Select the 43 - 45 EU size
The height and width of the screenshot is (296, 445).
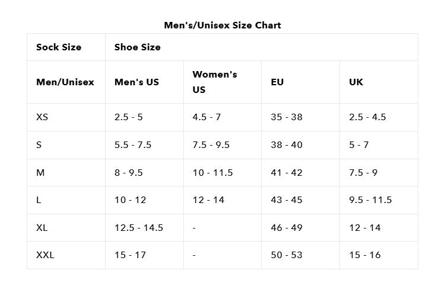click(x=287, y=200)
